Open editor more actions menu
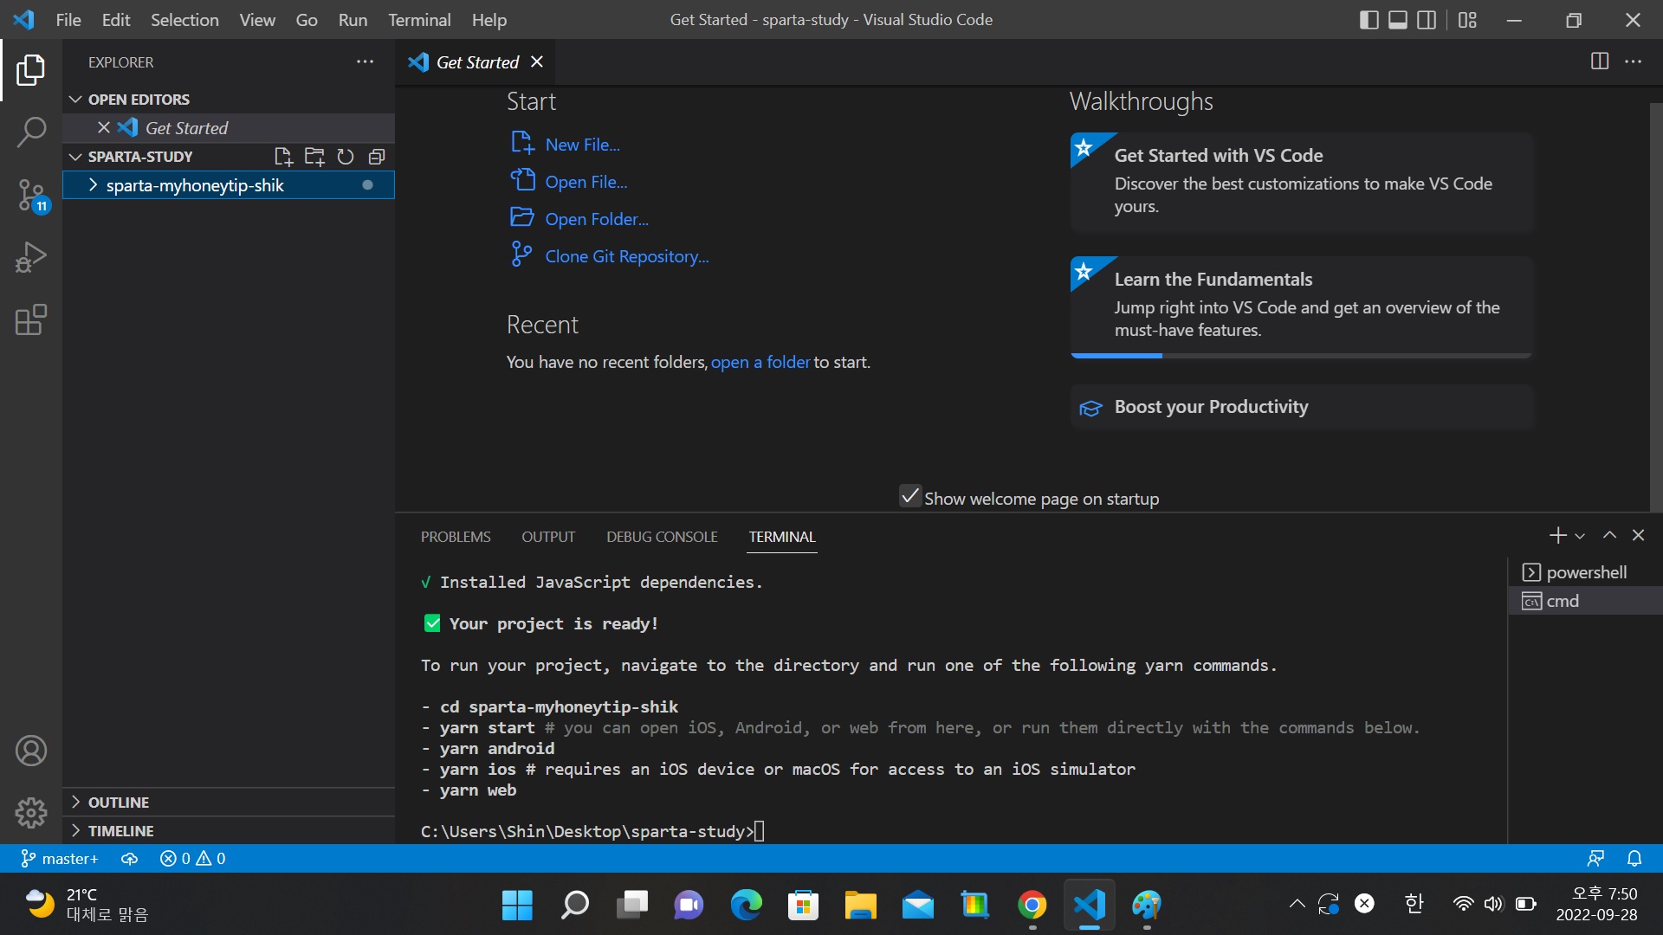 pyautogui.click(x=1634, y=61)
